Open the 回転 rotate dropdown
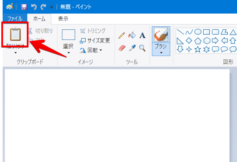237x162 pixels. [x=90, y=50]
